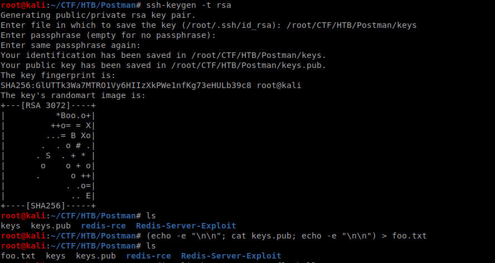
Task: Click the Enter passphrase prompt line
Action: [x=108, y=35]
